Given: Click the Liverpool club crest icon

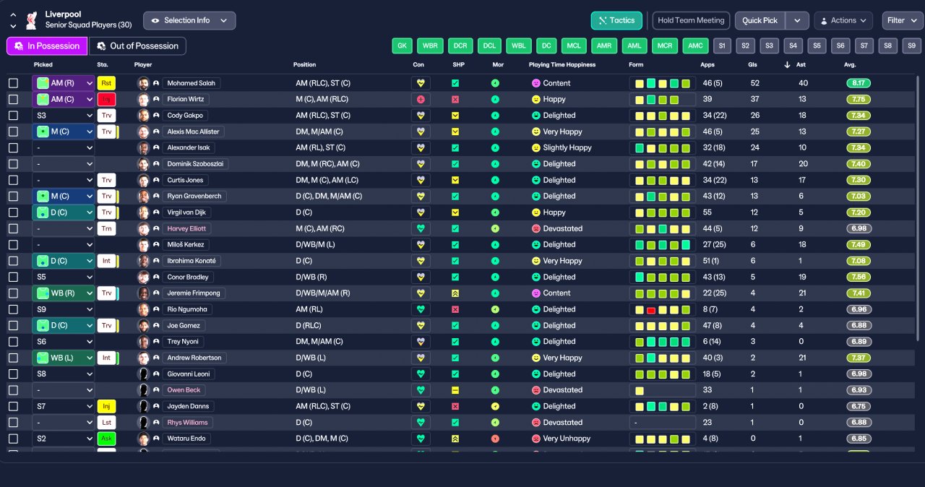Looking at the screenshot, I should point(31,20).
